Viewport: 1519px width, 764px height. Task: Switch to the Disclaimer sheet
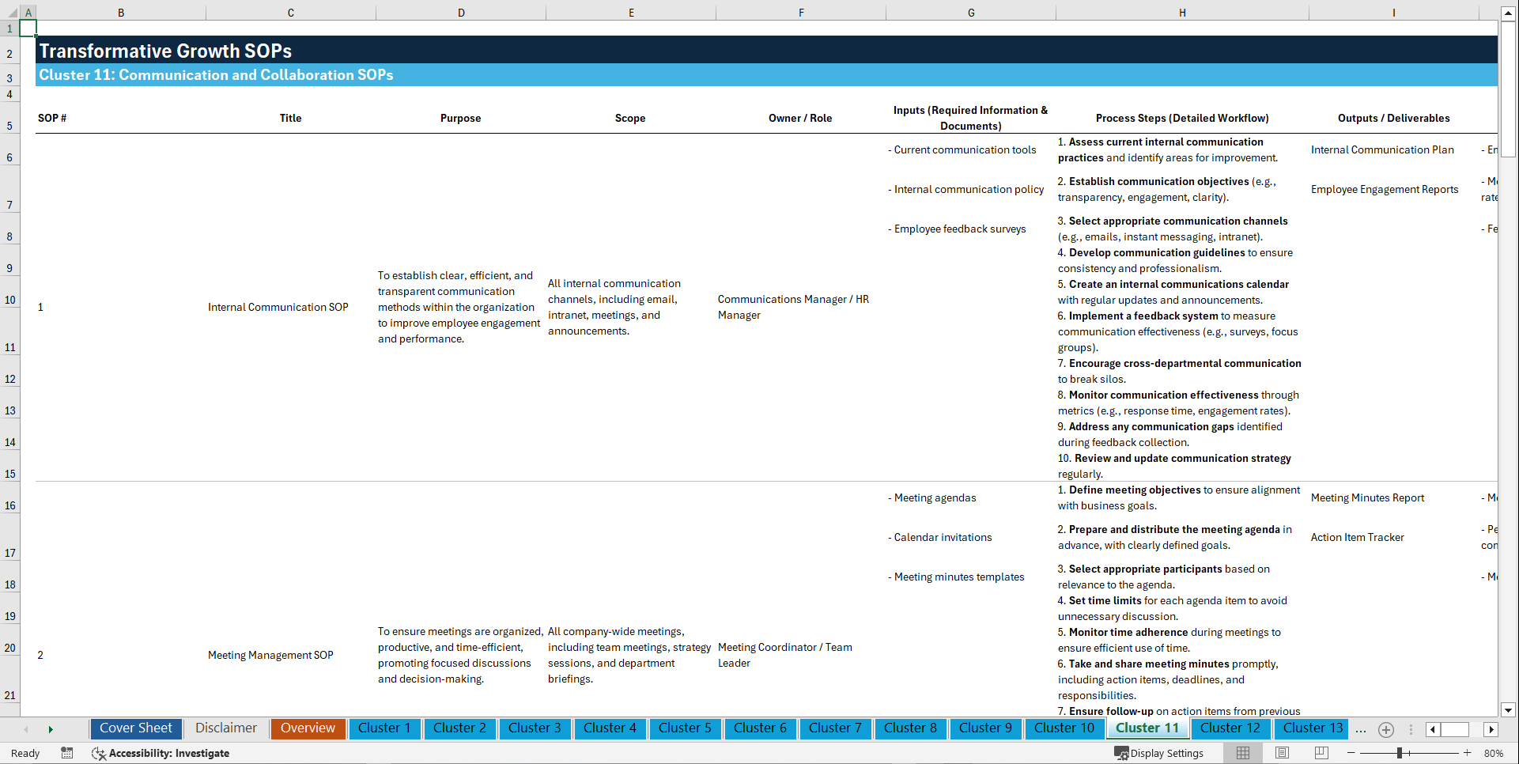point(225,728)
